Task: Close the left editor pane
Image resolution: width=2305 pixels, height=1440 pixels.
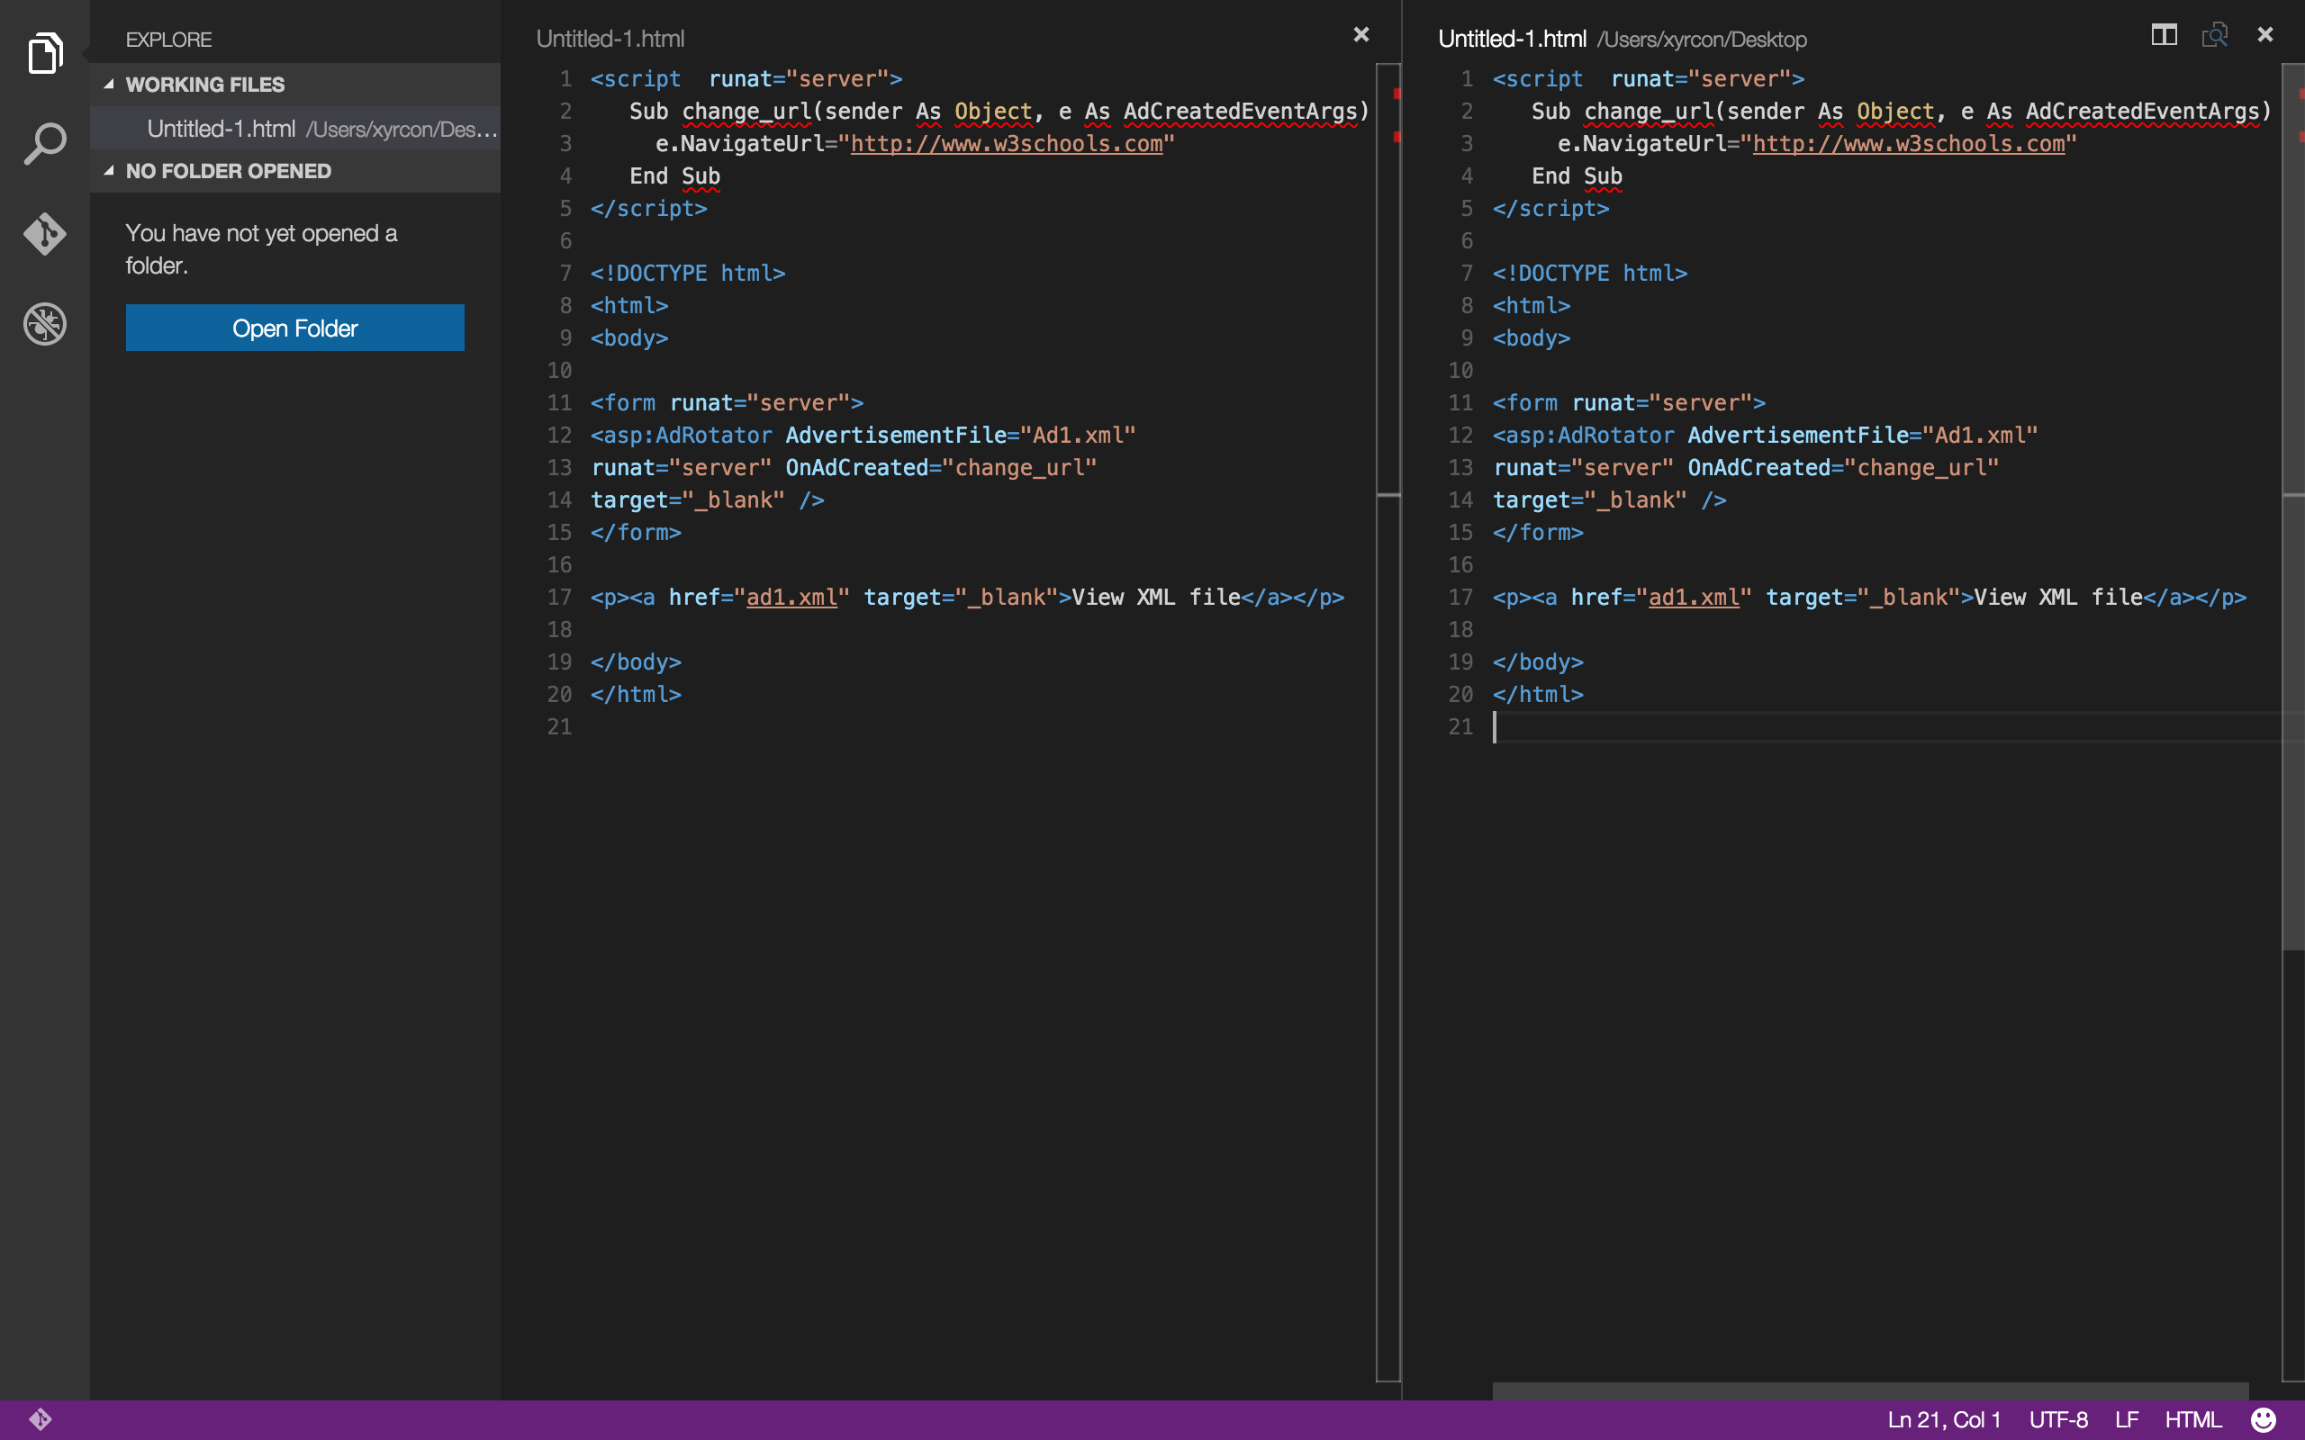Action: click(1361, 35)
